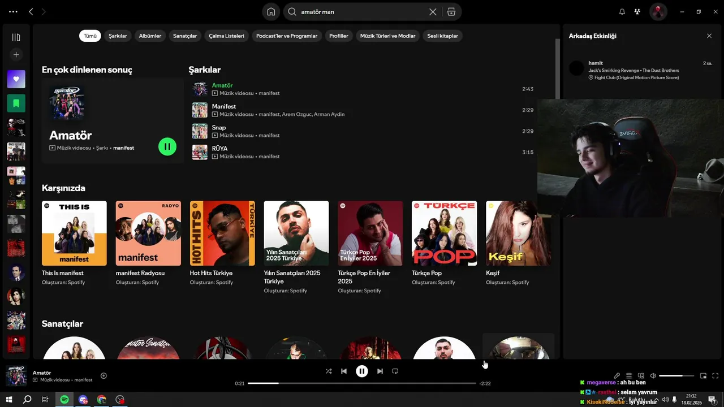Viewport: 724px width, 407px height.
Task: Toggle repeat in the player bar
Action: [395, 371]
